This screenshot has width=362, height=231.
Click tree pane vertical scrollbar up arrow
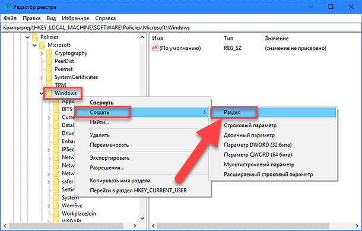142,37
